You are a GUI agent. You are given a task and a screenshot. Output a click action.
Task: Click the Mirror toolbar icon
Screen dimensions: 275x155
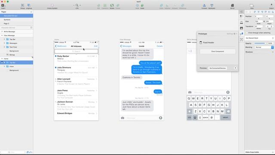232,6
